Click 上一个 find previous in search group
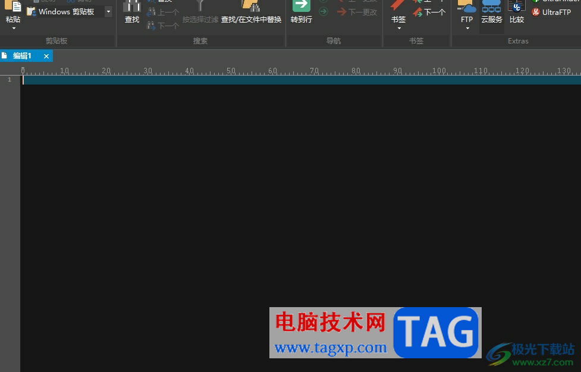The width and height of the screenshot is (581, 372). [x=163, y=12]
